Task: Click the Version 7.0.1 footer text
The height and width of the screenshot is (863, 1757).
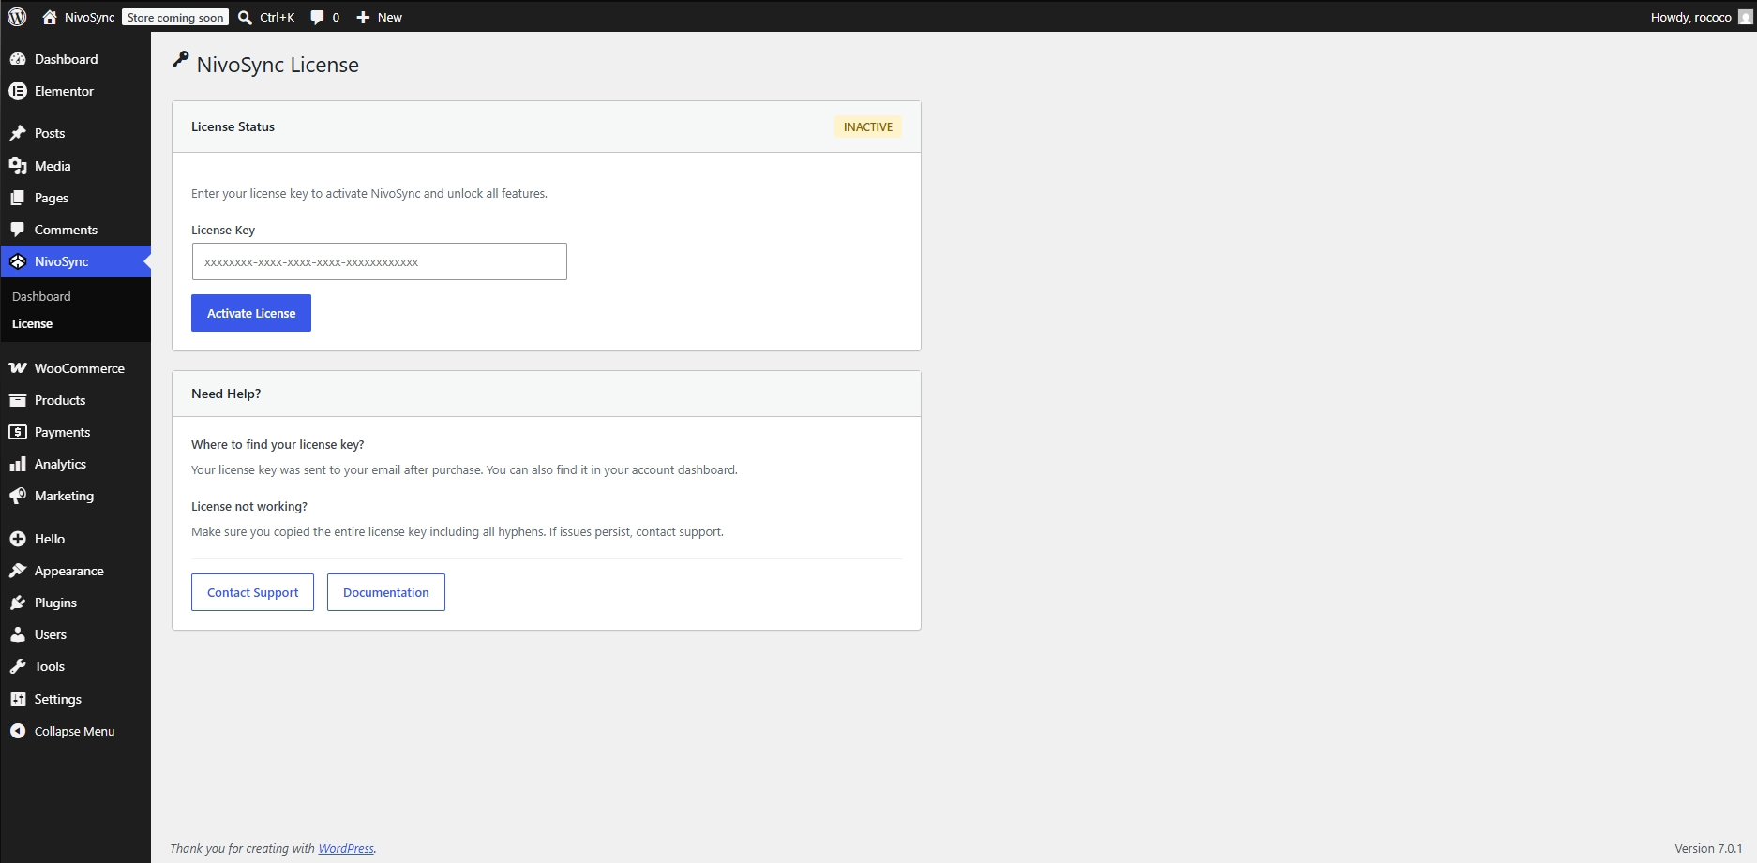Action: coord(1708,848)
